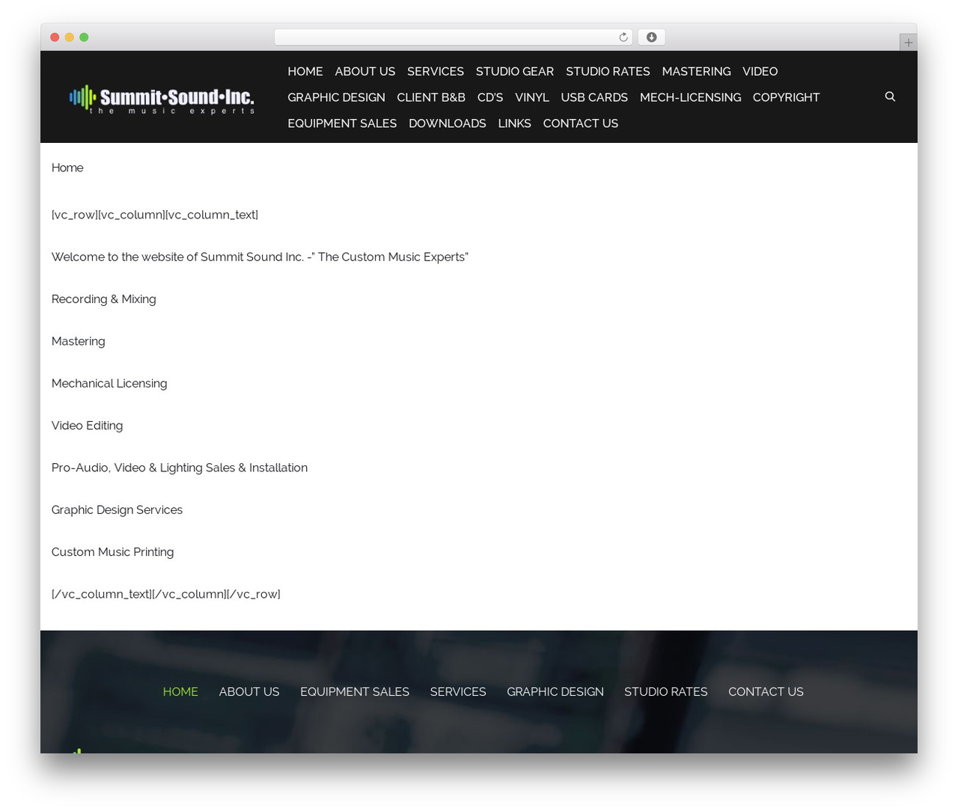Select Studio Gear in the top menu
The height and width of the screenshot is (811, 958).
[515, 71]
